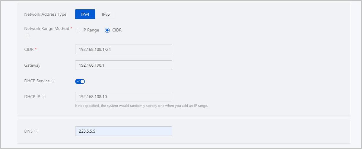
Task: Click the required CIDR field label
Action: (29, 49)
